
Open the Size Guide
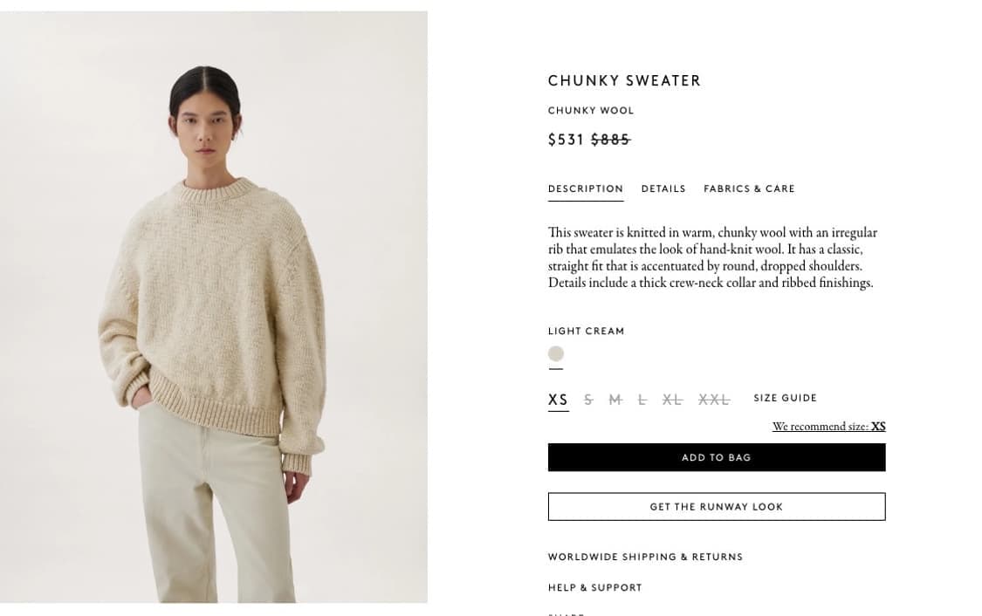click(x=786, y=398)
